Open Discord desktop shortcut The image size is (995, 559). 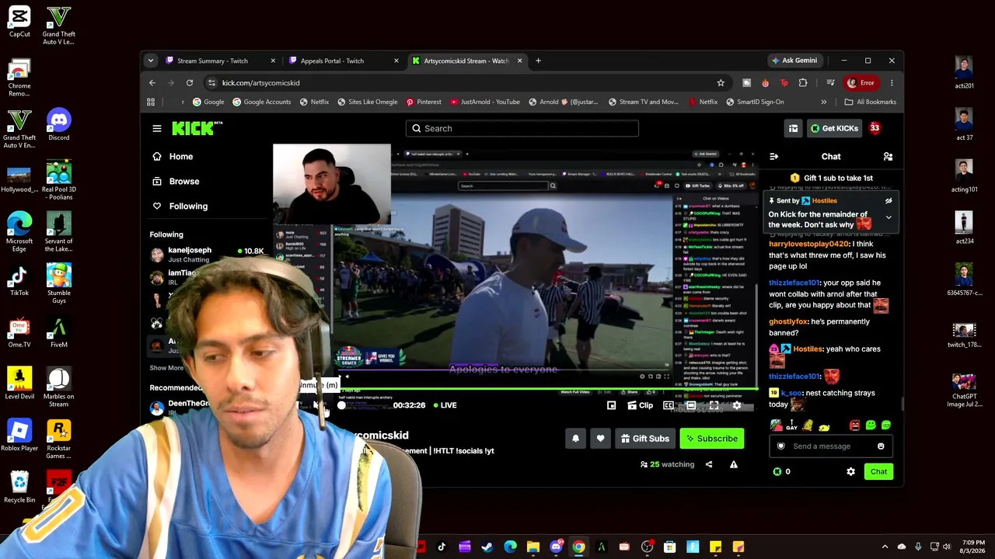[58, 125]
